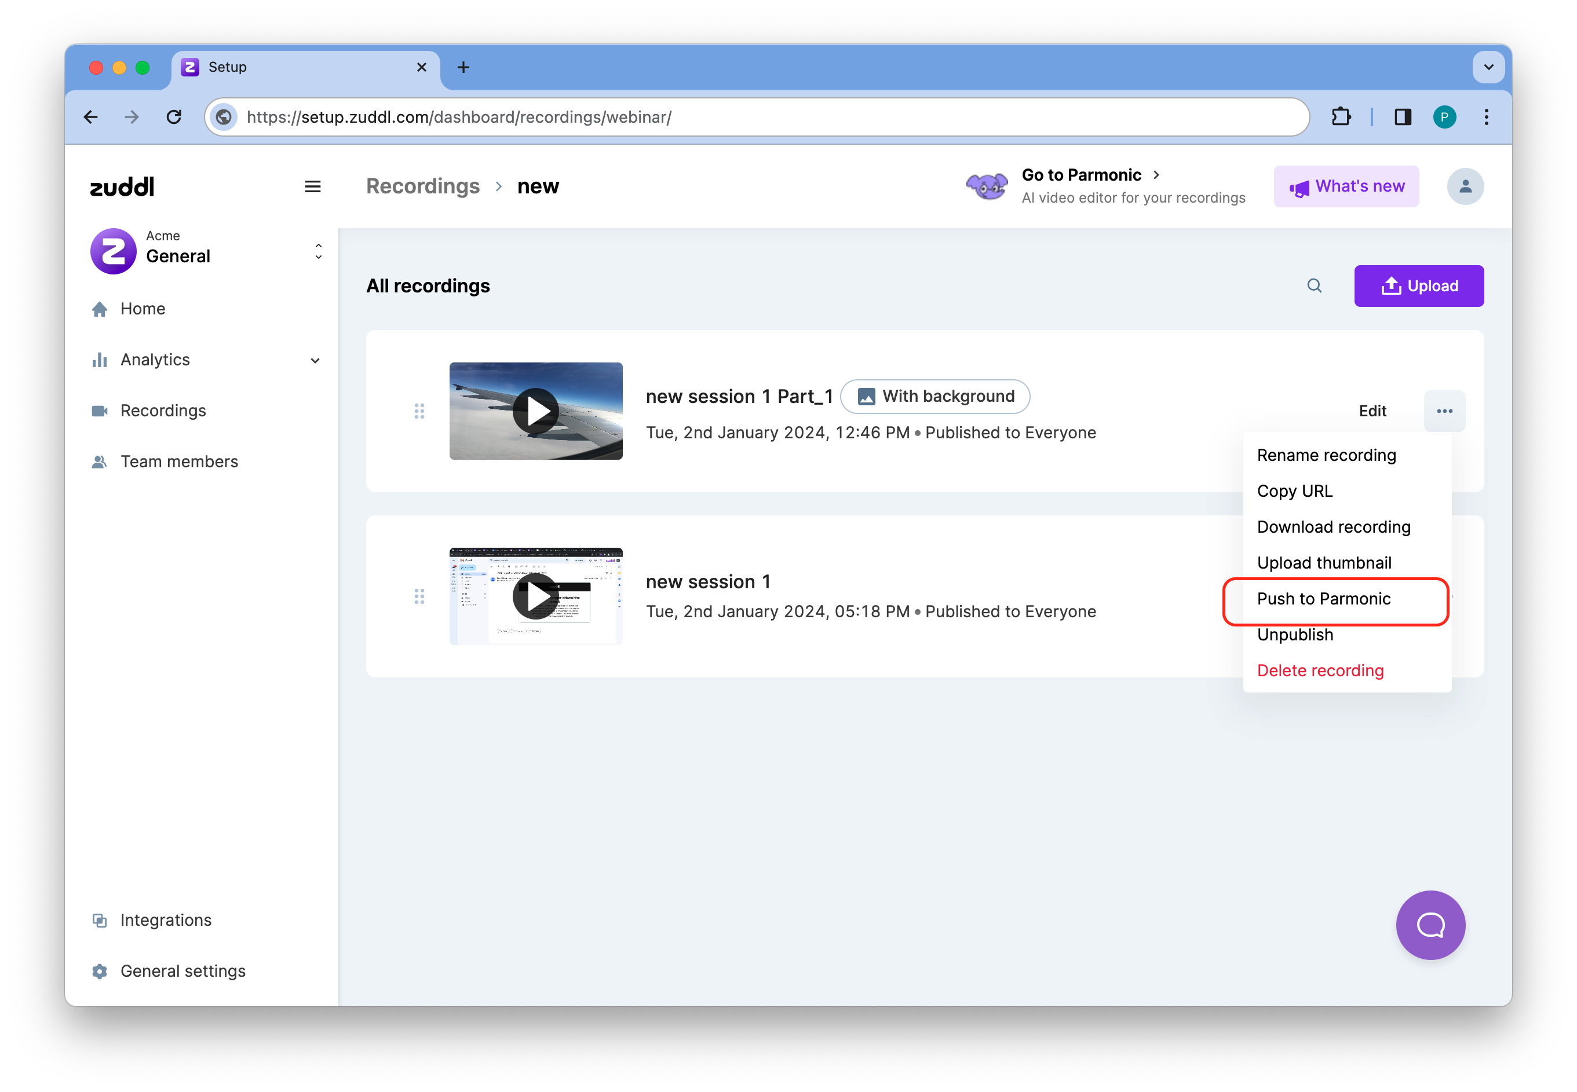This screenshot has height=1092, width=1577.
Task: Click the hamburger menu icon beside zuddl logo
Action: (x=313, y=187)
